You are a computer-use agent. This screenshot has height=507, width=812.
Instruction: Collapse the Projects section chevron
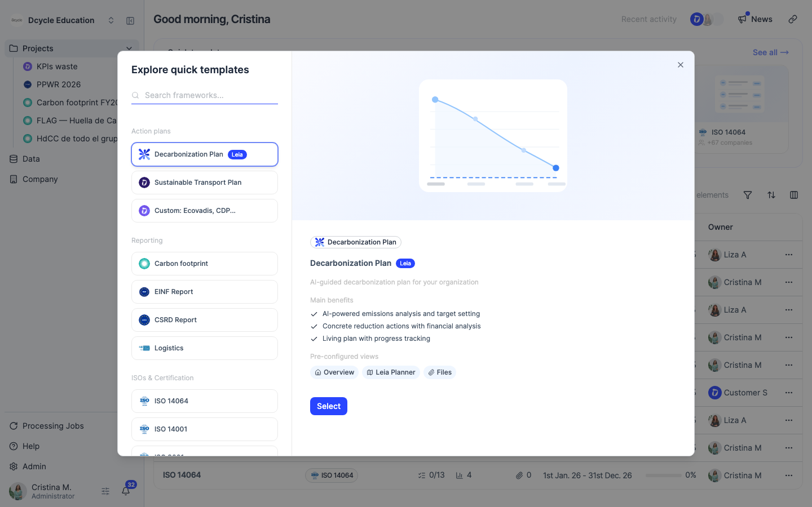(x=129, y=48)
